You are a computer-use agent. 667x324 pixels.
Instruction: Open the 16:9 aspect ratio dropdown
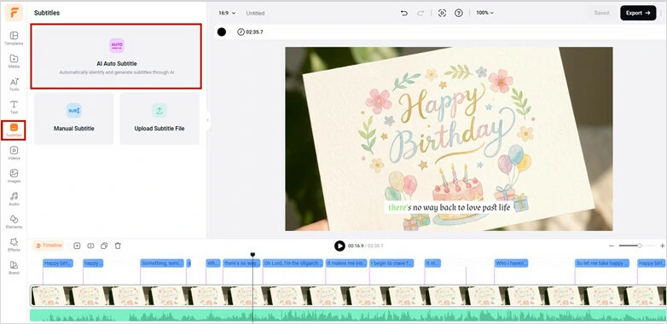227,13
